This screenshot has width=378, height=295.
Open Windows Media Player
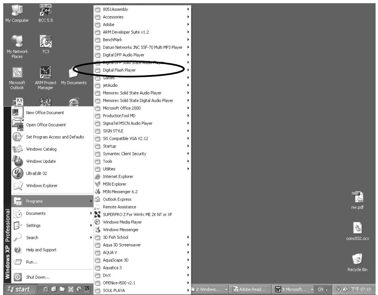click(x=142, y=222)
